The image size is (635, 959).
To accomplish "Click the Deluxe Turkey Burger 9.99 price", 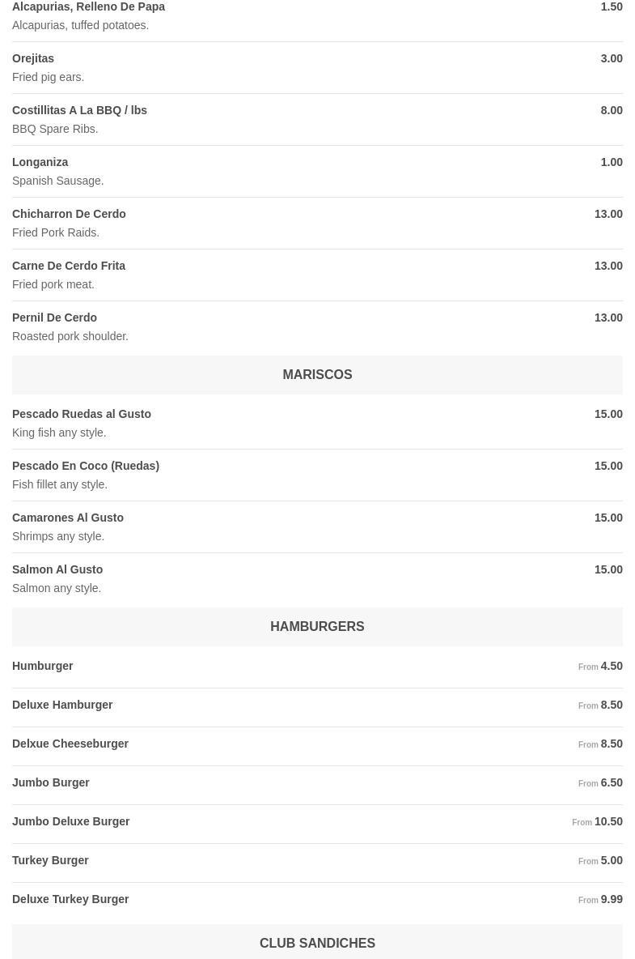I will (x=612, y=900).
